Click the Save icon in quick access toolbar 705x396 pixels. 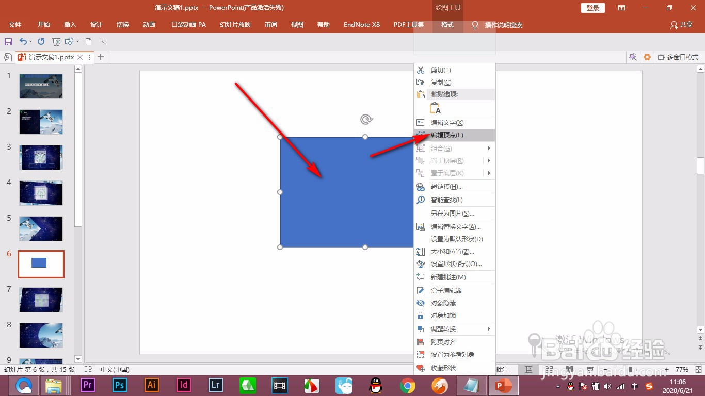[8, 42]
